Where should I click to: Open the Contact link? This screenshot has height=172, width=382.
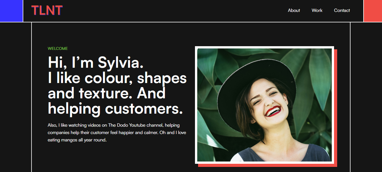click(x=342, y=10)
